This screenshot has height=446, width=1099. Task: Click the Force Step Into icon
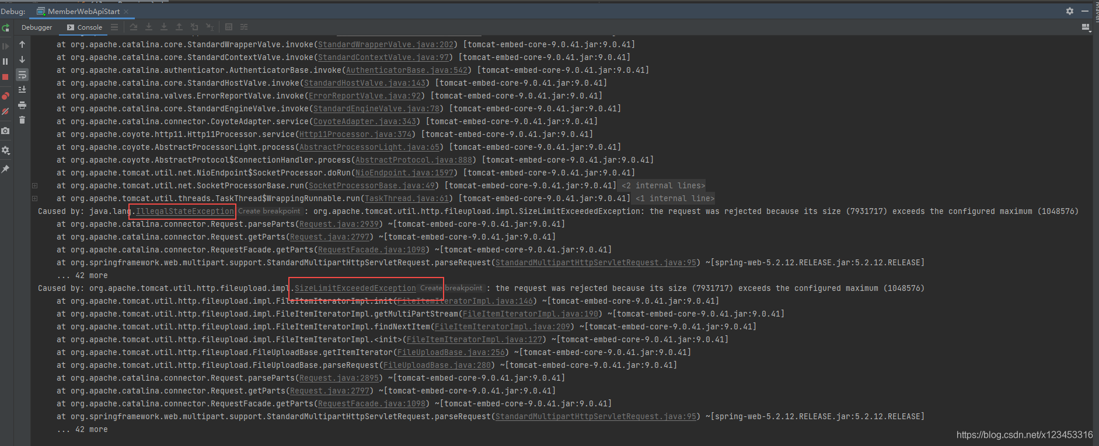coord(164,27)
